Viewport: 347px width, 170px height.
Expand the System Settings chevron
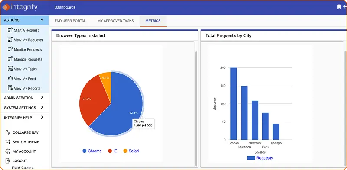[42, 107]
